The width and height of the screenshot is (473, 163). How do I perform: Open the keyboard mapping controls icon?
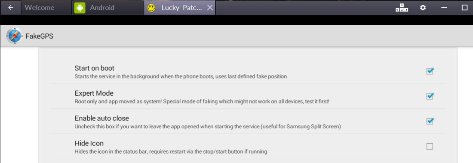click(x=402, y=8)
